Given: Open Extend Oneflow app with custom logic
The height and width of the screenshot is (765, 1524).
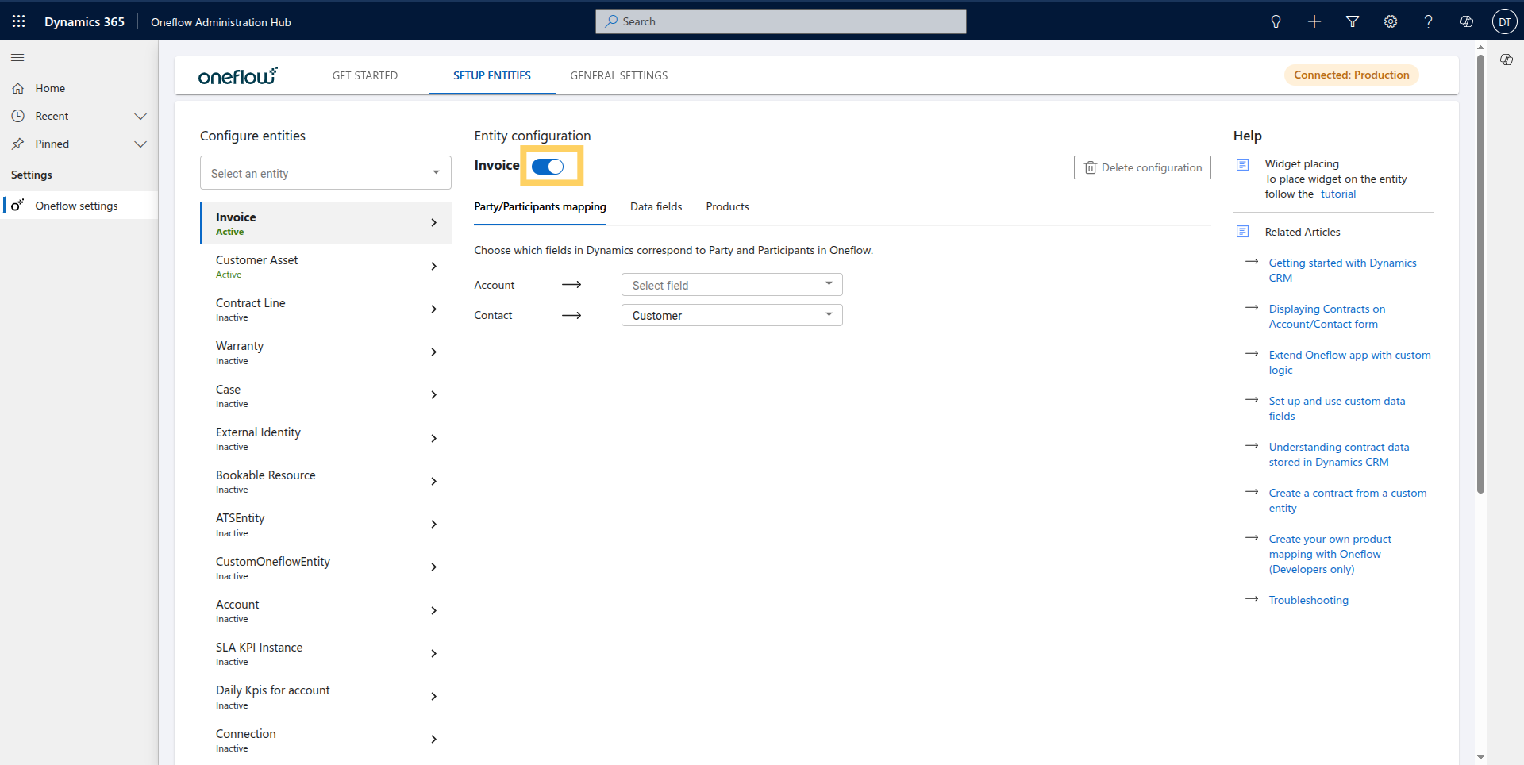Looking at the screenshot, I should 1349,362.
